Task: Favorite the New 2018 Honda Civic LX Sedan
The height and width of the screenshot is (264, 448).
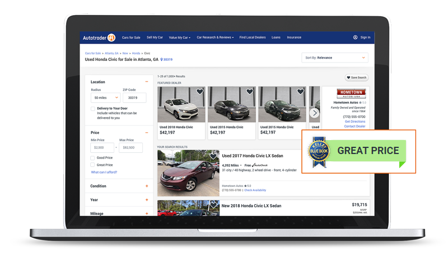Action: click(213, 205)
